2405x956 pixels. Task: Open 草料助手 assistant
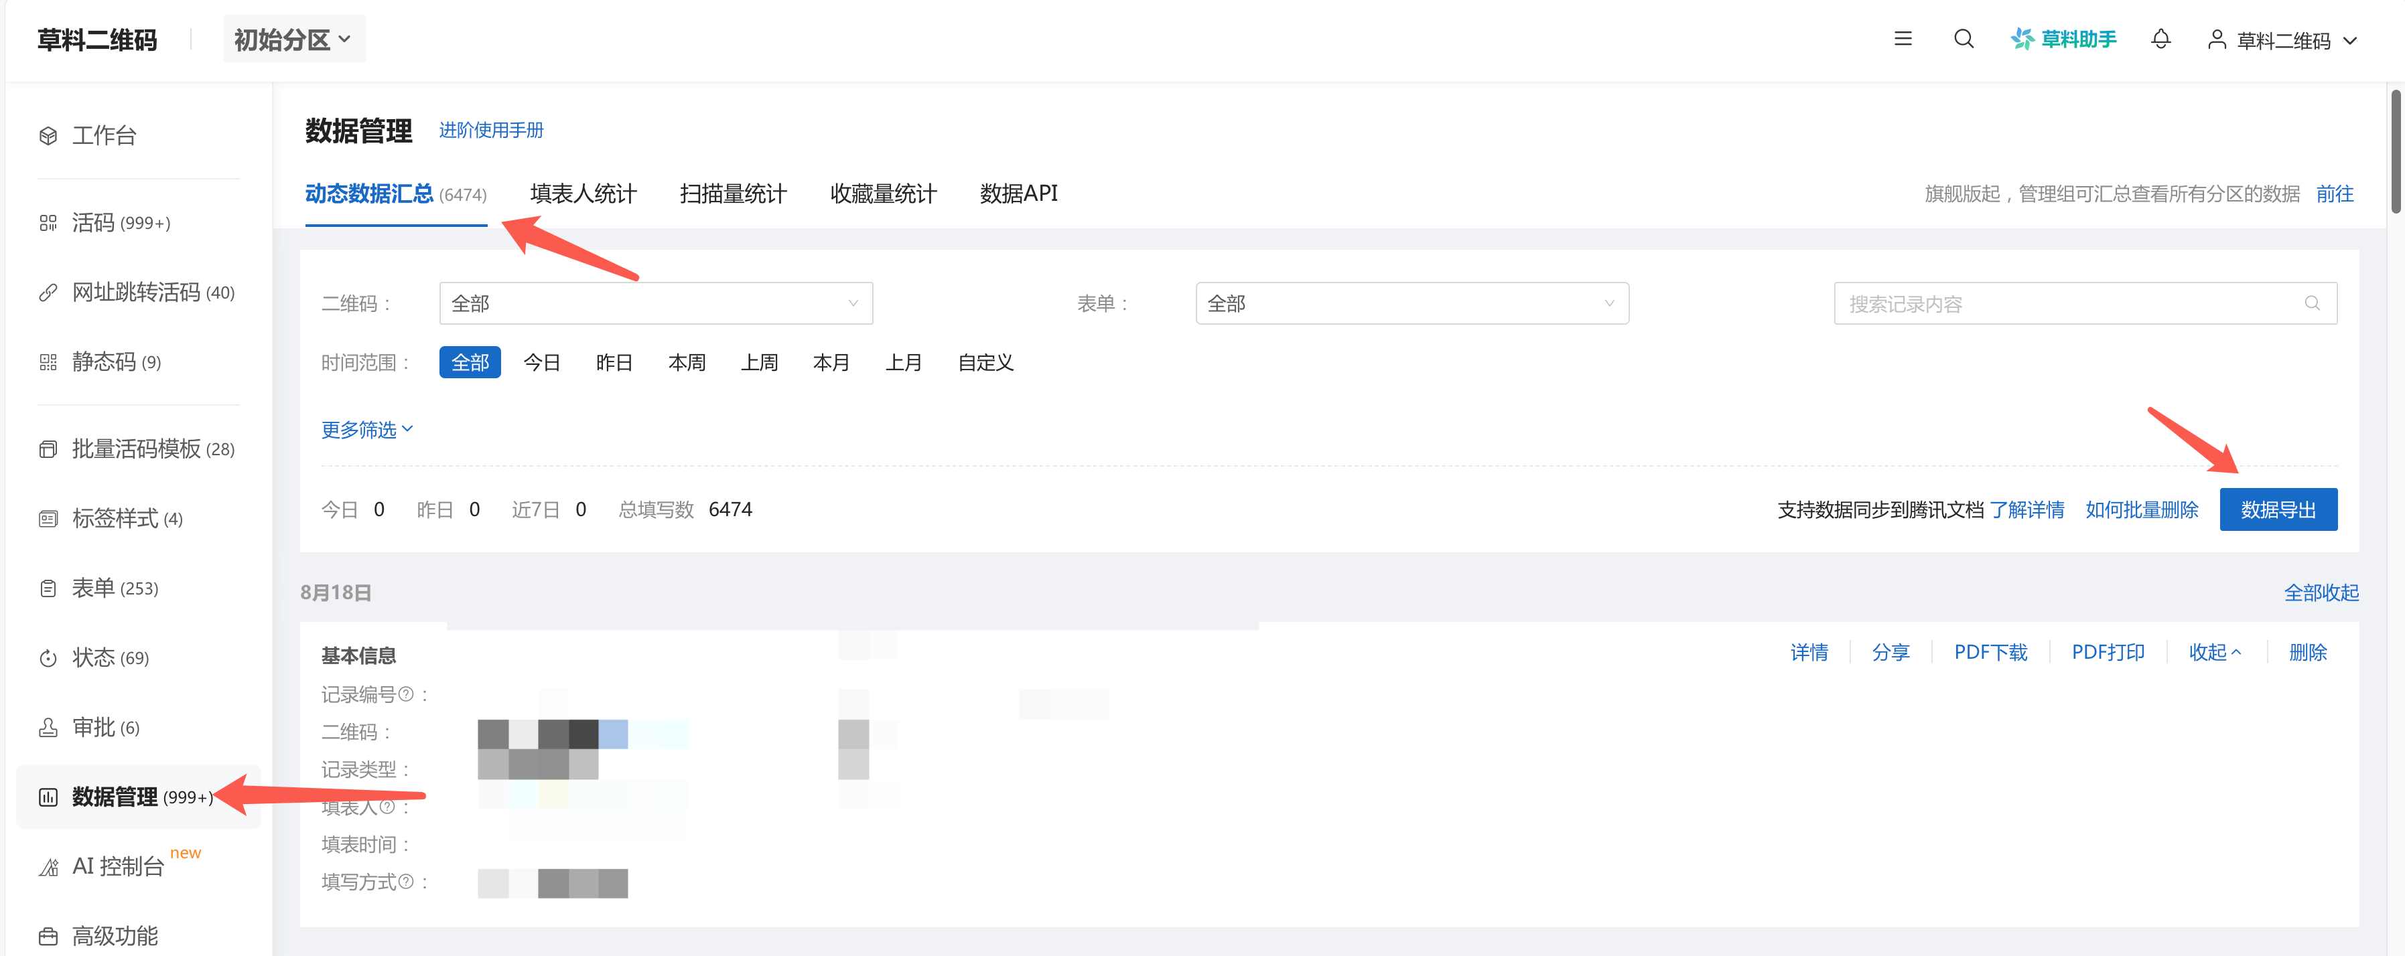click(x=2063, y=38)
